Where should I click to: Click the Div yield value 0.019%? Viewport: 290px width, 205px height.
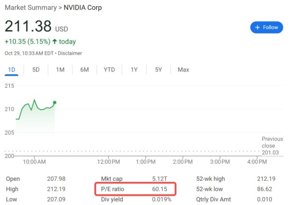[155, 199]
